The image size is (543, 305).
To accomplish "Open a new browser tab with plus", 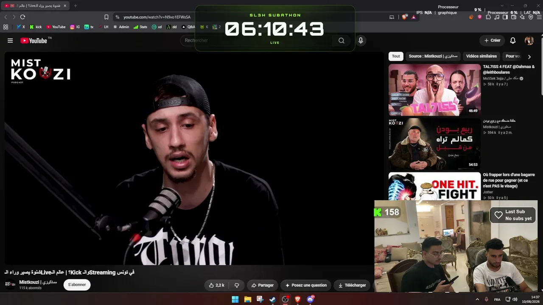I will [76, 6].
